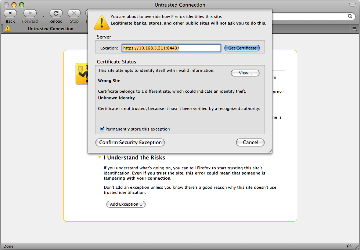
Task: Collapse the I Understand the Risks section
Action: [x=100, y=157]
